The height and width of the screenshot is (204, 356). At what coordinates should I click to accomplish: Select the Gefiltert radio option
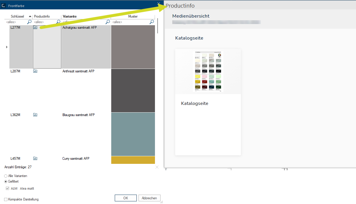point(6,181)
